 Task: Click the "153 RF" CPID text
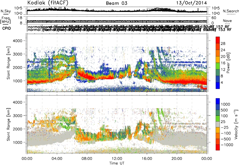coord(225,29)
